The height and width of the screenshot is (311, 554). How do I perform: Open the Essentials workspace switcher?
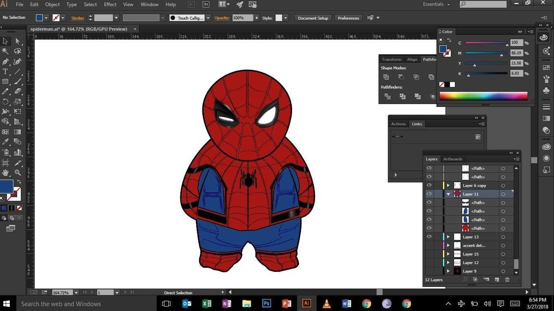point(437,4)
